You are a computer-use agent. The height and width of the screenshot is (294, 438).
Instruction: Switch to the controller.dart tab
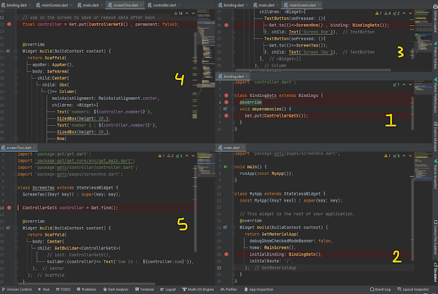(x=162, y=4)
